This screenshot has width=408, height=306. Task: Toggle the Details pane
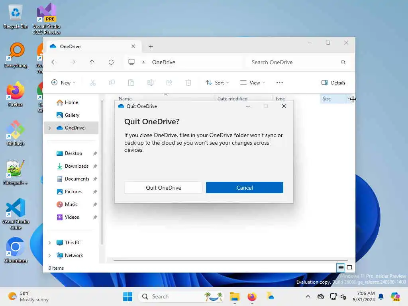click(333, 83)
